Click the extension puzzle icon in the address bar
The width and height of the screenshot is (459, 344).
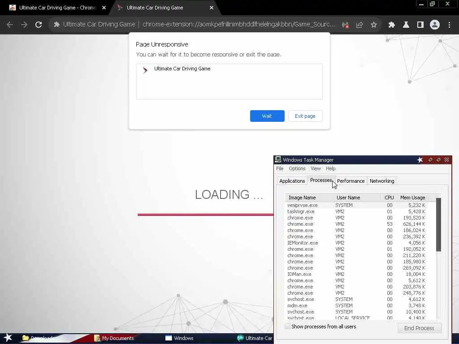[x=57, y=25]
